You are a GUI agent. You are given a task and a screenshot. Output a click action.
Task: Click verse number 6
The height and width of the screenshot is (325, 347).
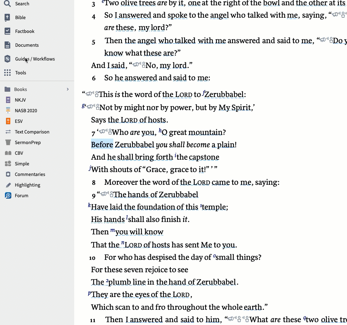94,78
